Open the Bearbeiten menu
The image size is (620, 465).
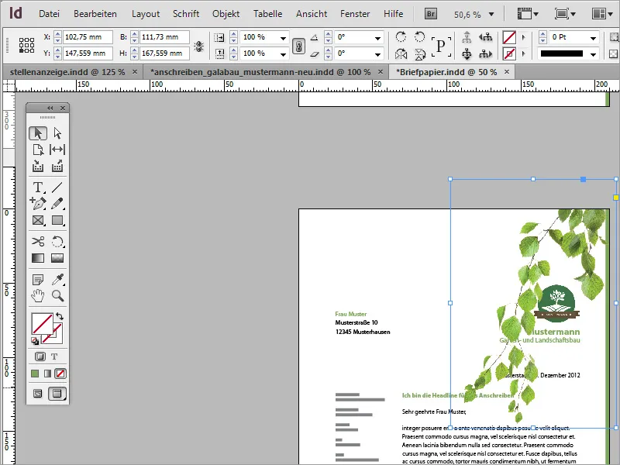95,14
